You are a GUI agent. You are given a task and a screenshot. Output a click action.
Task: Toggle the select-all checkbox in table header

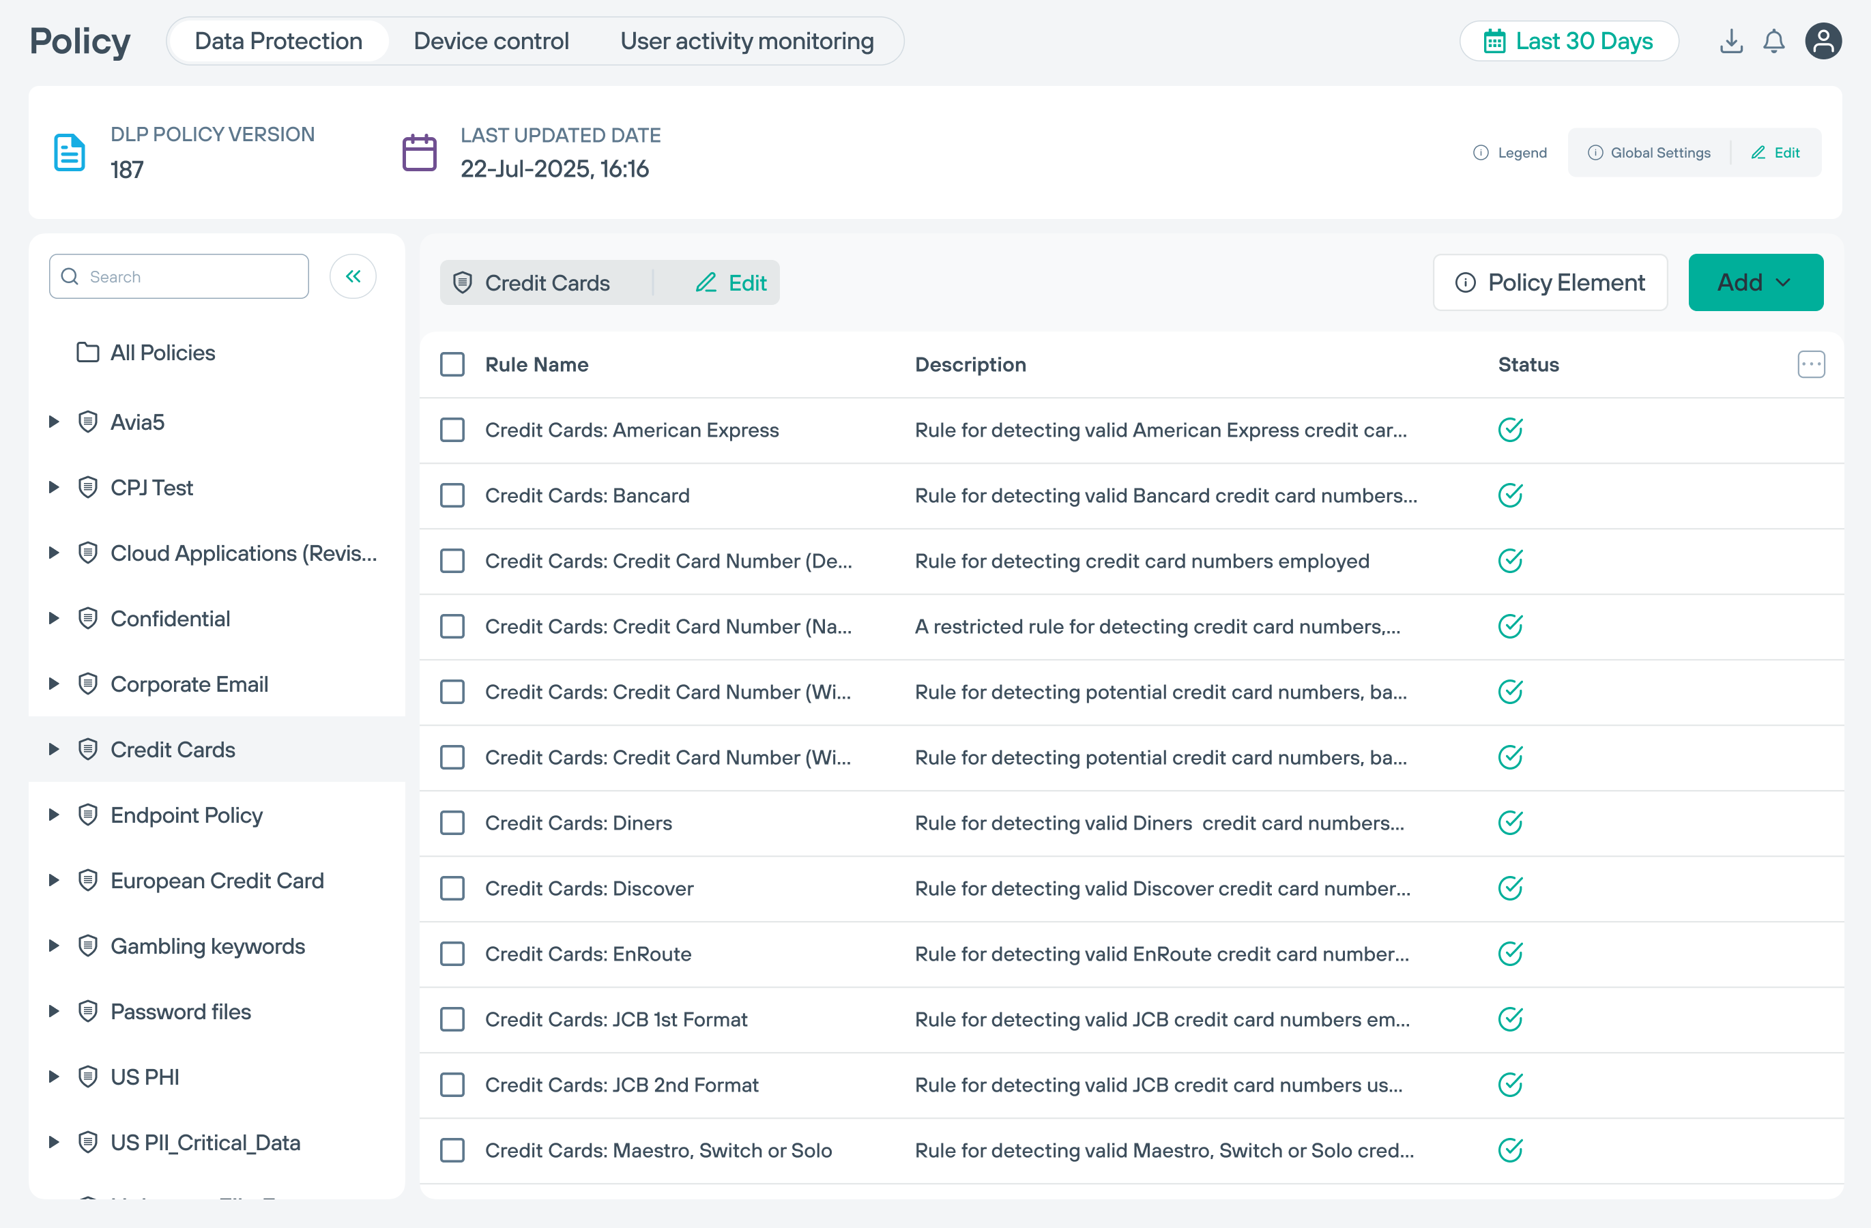pos(452,364)
